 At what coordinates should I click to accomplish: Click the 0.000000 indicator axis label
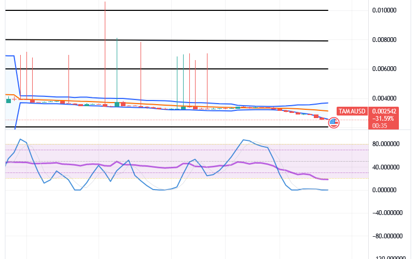[384, 190]
